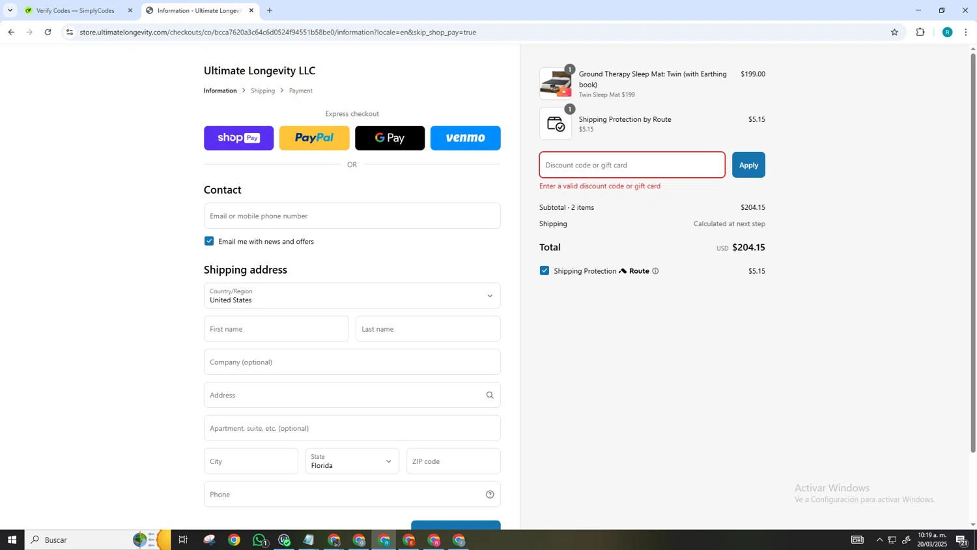
Task: Open Task View on the taskbar
Action: point(183,540)
